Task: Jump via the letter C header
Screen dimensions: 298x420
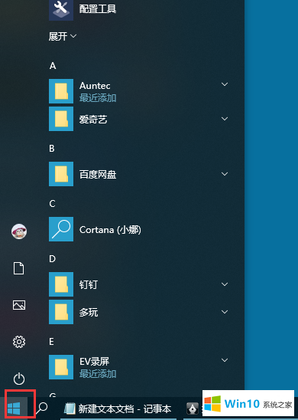Action: (x=52, y=204)
